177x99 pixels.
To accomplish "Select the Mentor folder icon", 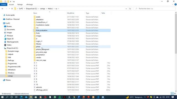I will [35, 44].
